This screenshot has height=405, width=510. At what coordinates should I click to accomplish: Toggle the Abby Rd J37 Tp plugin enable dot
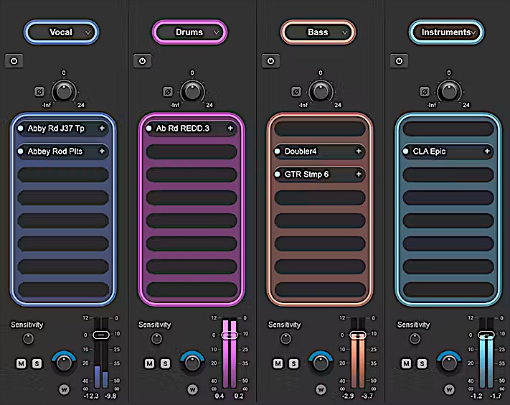[x=21, y=129]
